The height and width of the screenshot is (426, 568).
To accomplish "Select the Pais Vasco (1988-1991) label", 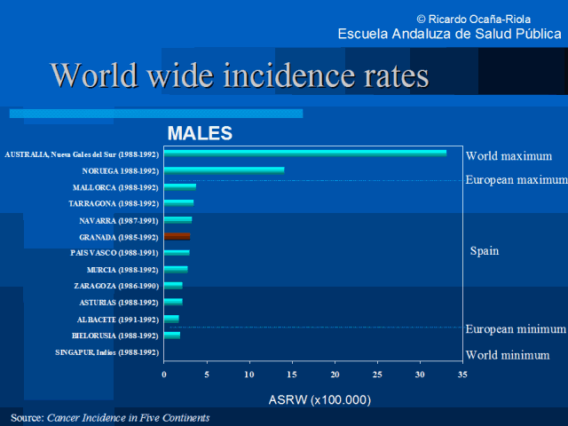I will pos(114,253).
